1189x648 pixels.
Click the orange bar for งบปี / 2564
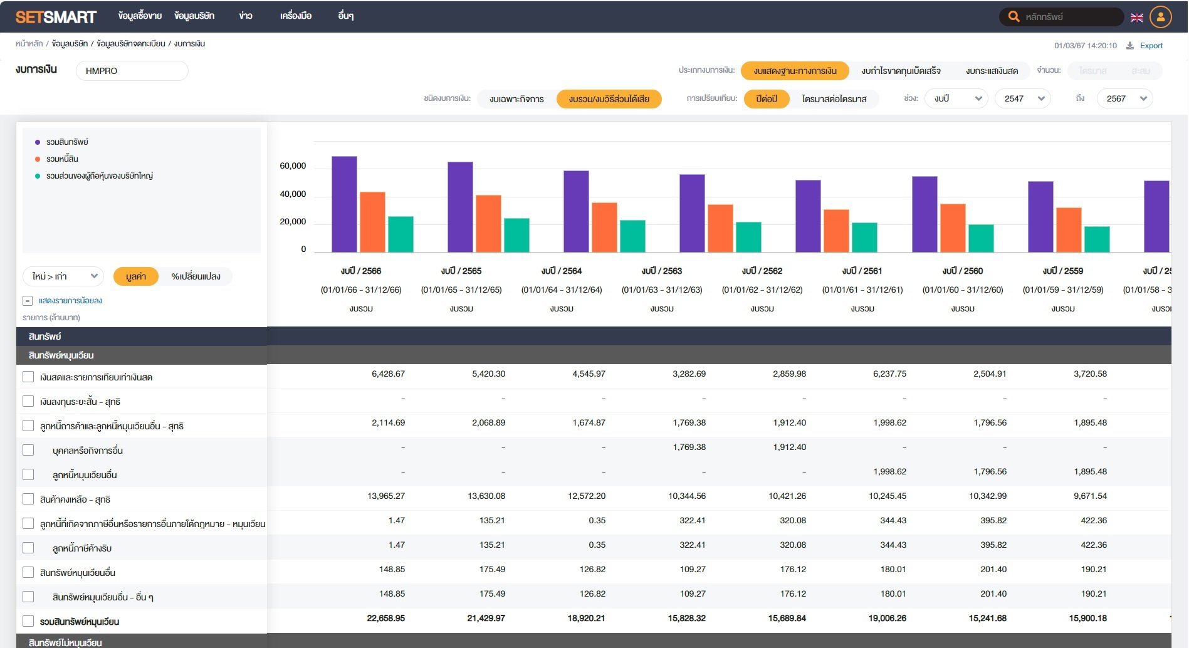(604, 227)
